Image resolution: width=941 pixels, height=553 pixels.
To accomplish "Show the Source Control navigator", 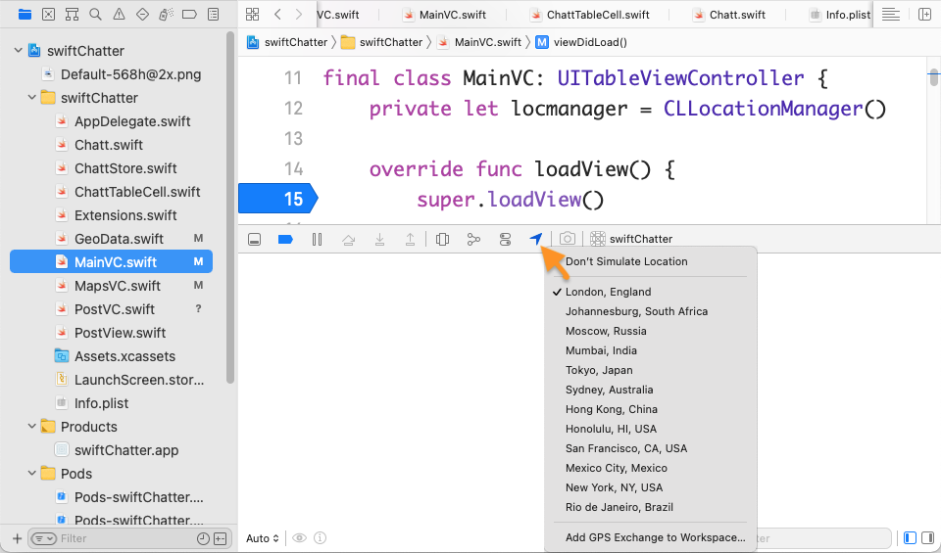I will (48, 15).
